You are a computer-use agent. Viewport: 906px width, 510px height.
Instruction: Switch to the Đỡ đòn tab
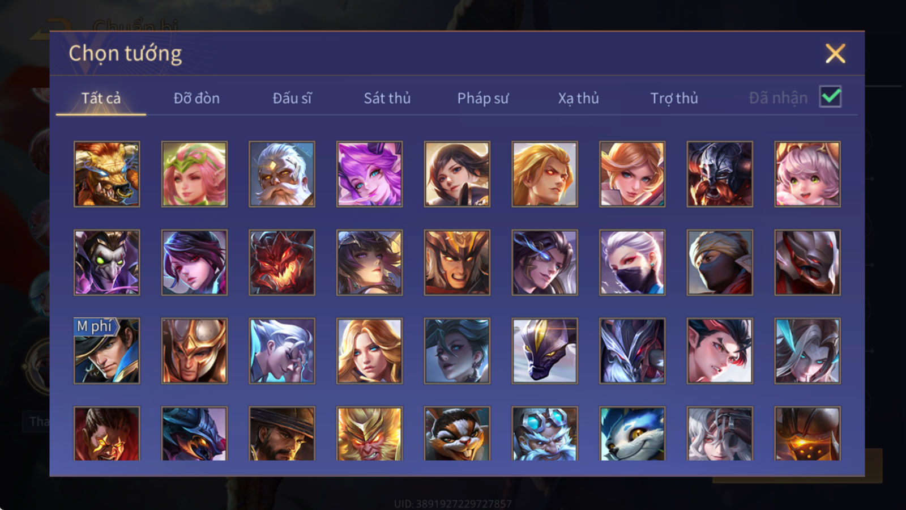196,98
